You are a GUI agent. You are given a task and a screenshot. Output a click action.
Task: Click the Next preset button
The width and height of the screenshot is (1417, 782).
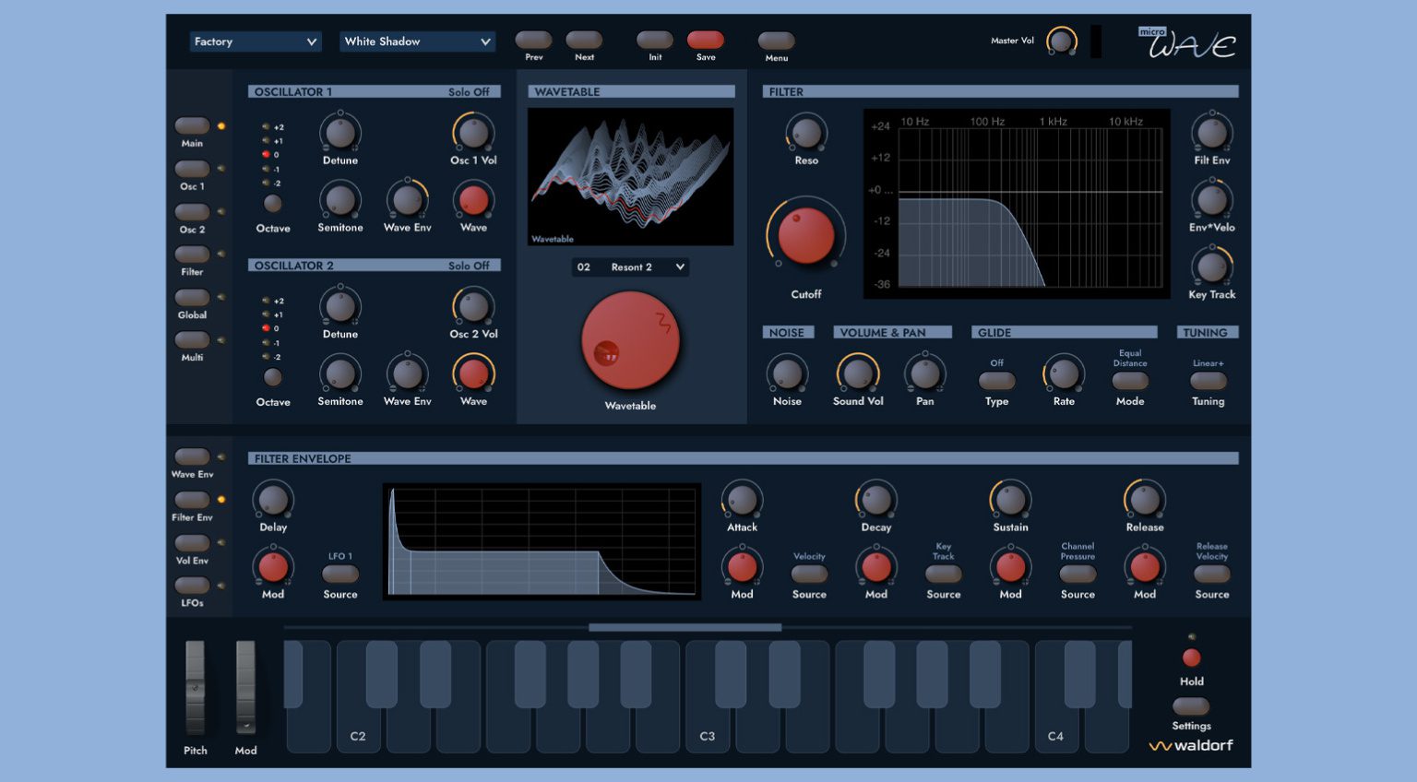tap(584, 40)
